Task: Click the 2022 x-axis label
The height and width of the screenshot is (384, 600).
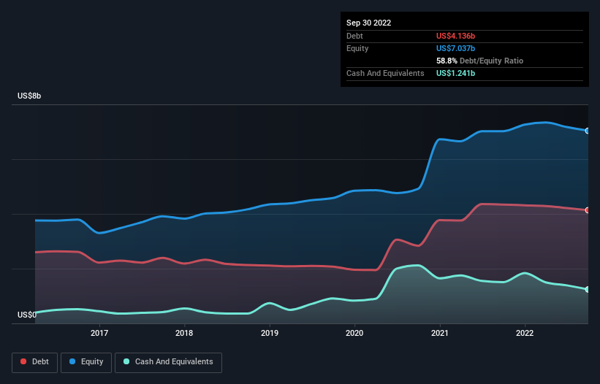Action: click(525, 333)
